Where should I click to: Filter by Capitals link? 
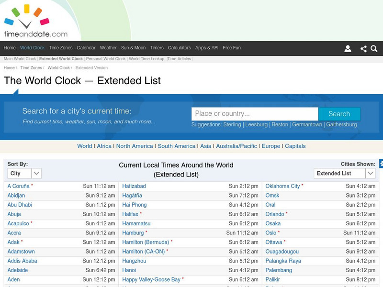click(x=295, y=146)
